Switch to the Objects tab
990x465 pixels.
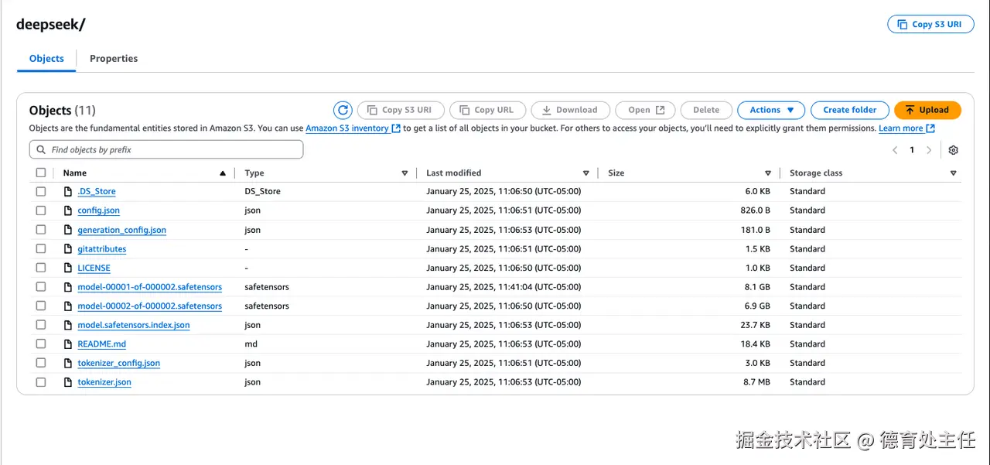tap(46, 59)
